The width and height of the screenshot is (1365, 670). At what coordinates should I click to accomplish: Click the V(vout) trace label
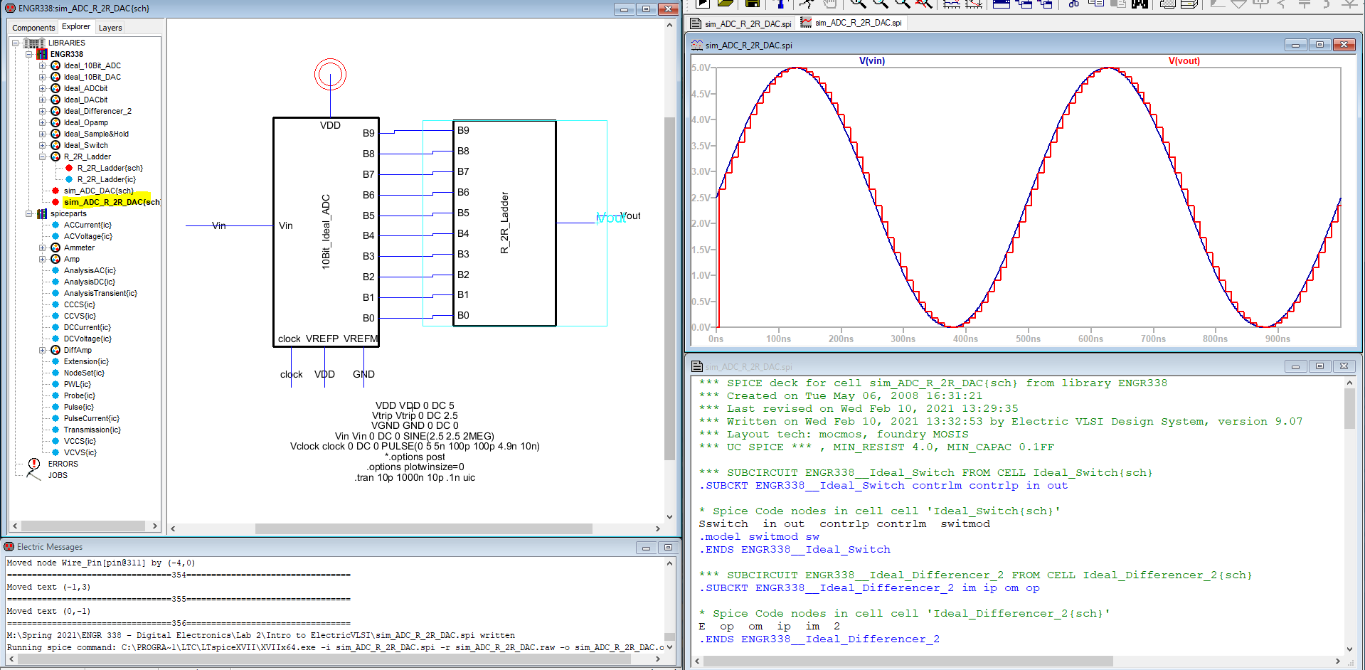pyautogui.click(x=1184, y=61)
